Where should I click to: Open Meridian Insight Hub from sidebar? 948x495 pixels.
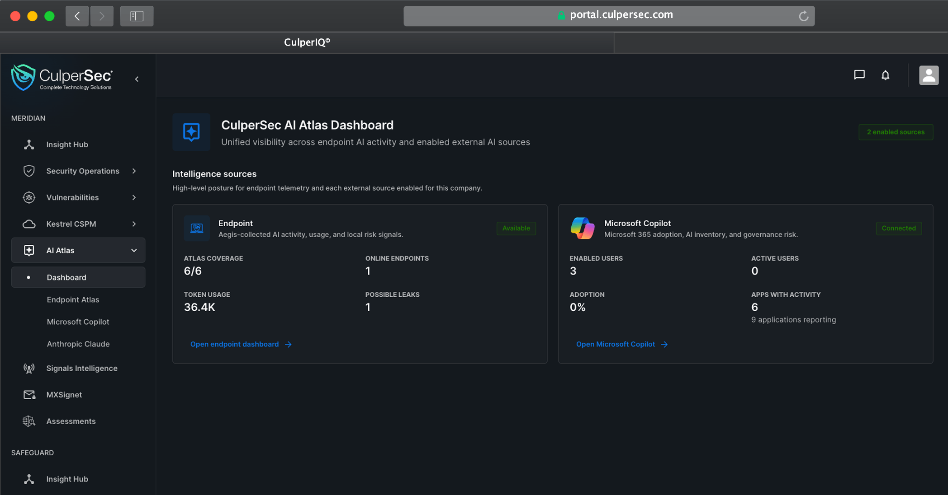tap(78, 145)
